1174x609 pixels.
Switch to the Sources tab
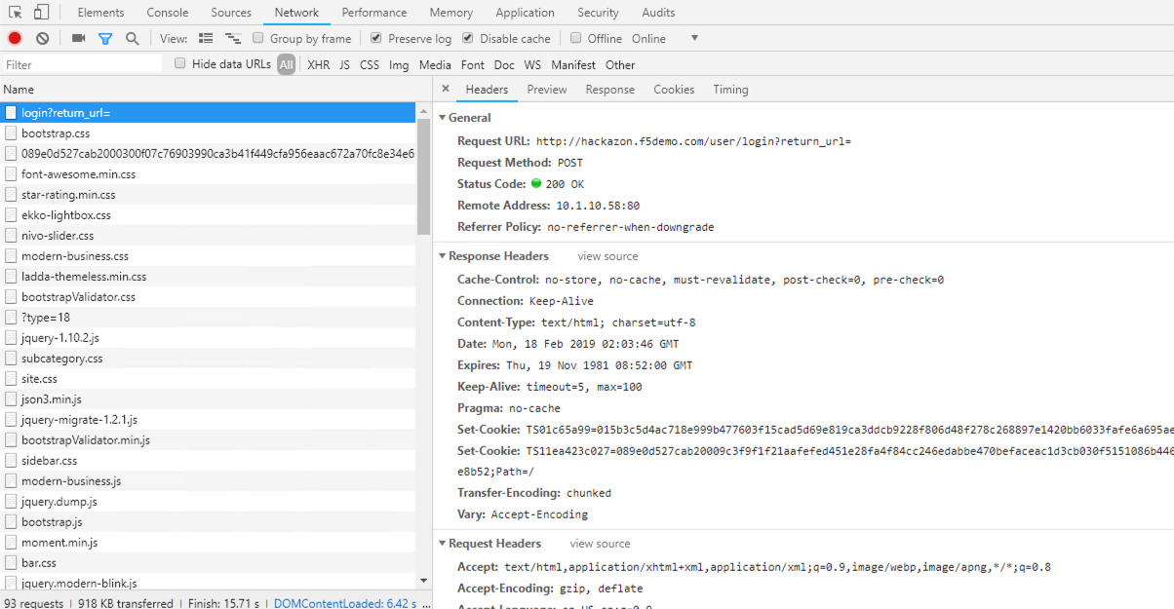coord(231,13)
